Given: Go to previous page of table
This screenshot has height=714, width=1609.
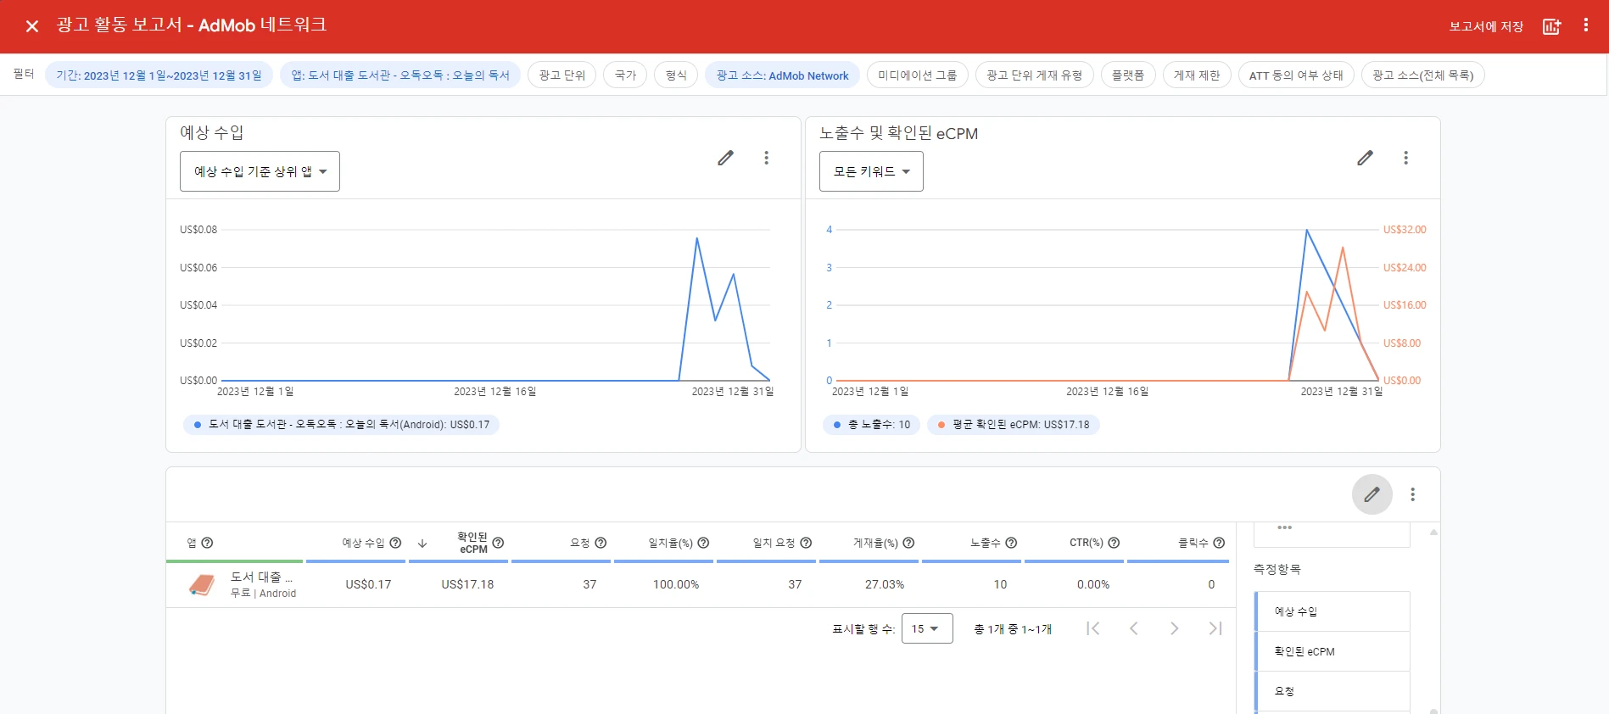Looking at the screenshot, I should pyautogui.click(x=1134, y=628).
